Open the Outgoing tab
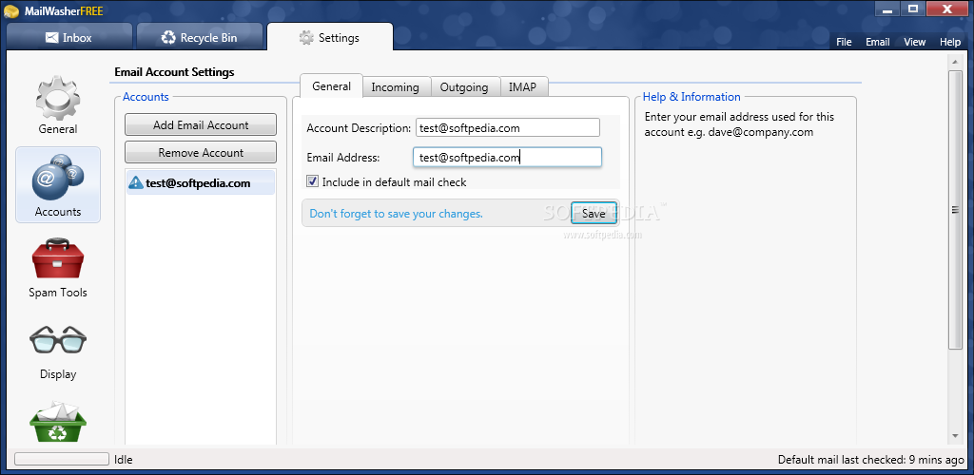The height and width of the screenshot is (475, 974). tap(464, 87)
